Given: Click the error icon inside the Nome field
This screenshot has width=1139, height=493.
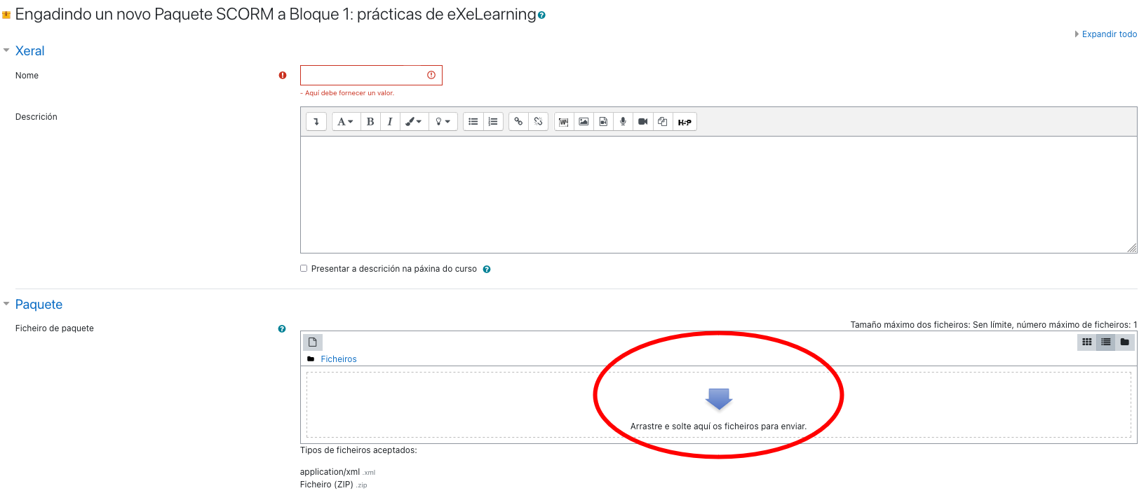Looking at the screenshot, I should pyautogui.click(x=431, y=75).
